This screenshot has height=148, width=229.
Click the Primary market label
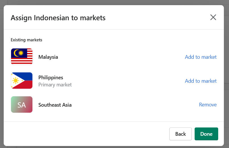(55, 85)
